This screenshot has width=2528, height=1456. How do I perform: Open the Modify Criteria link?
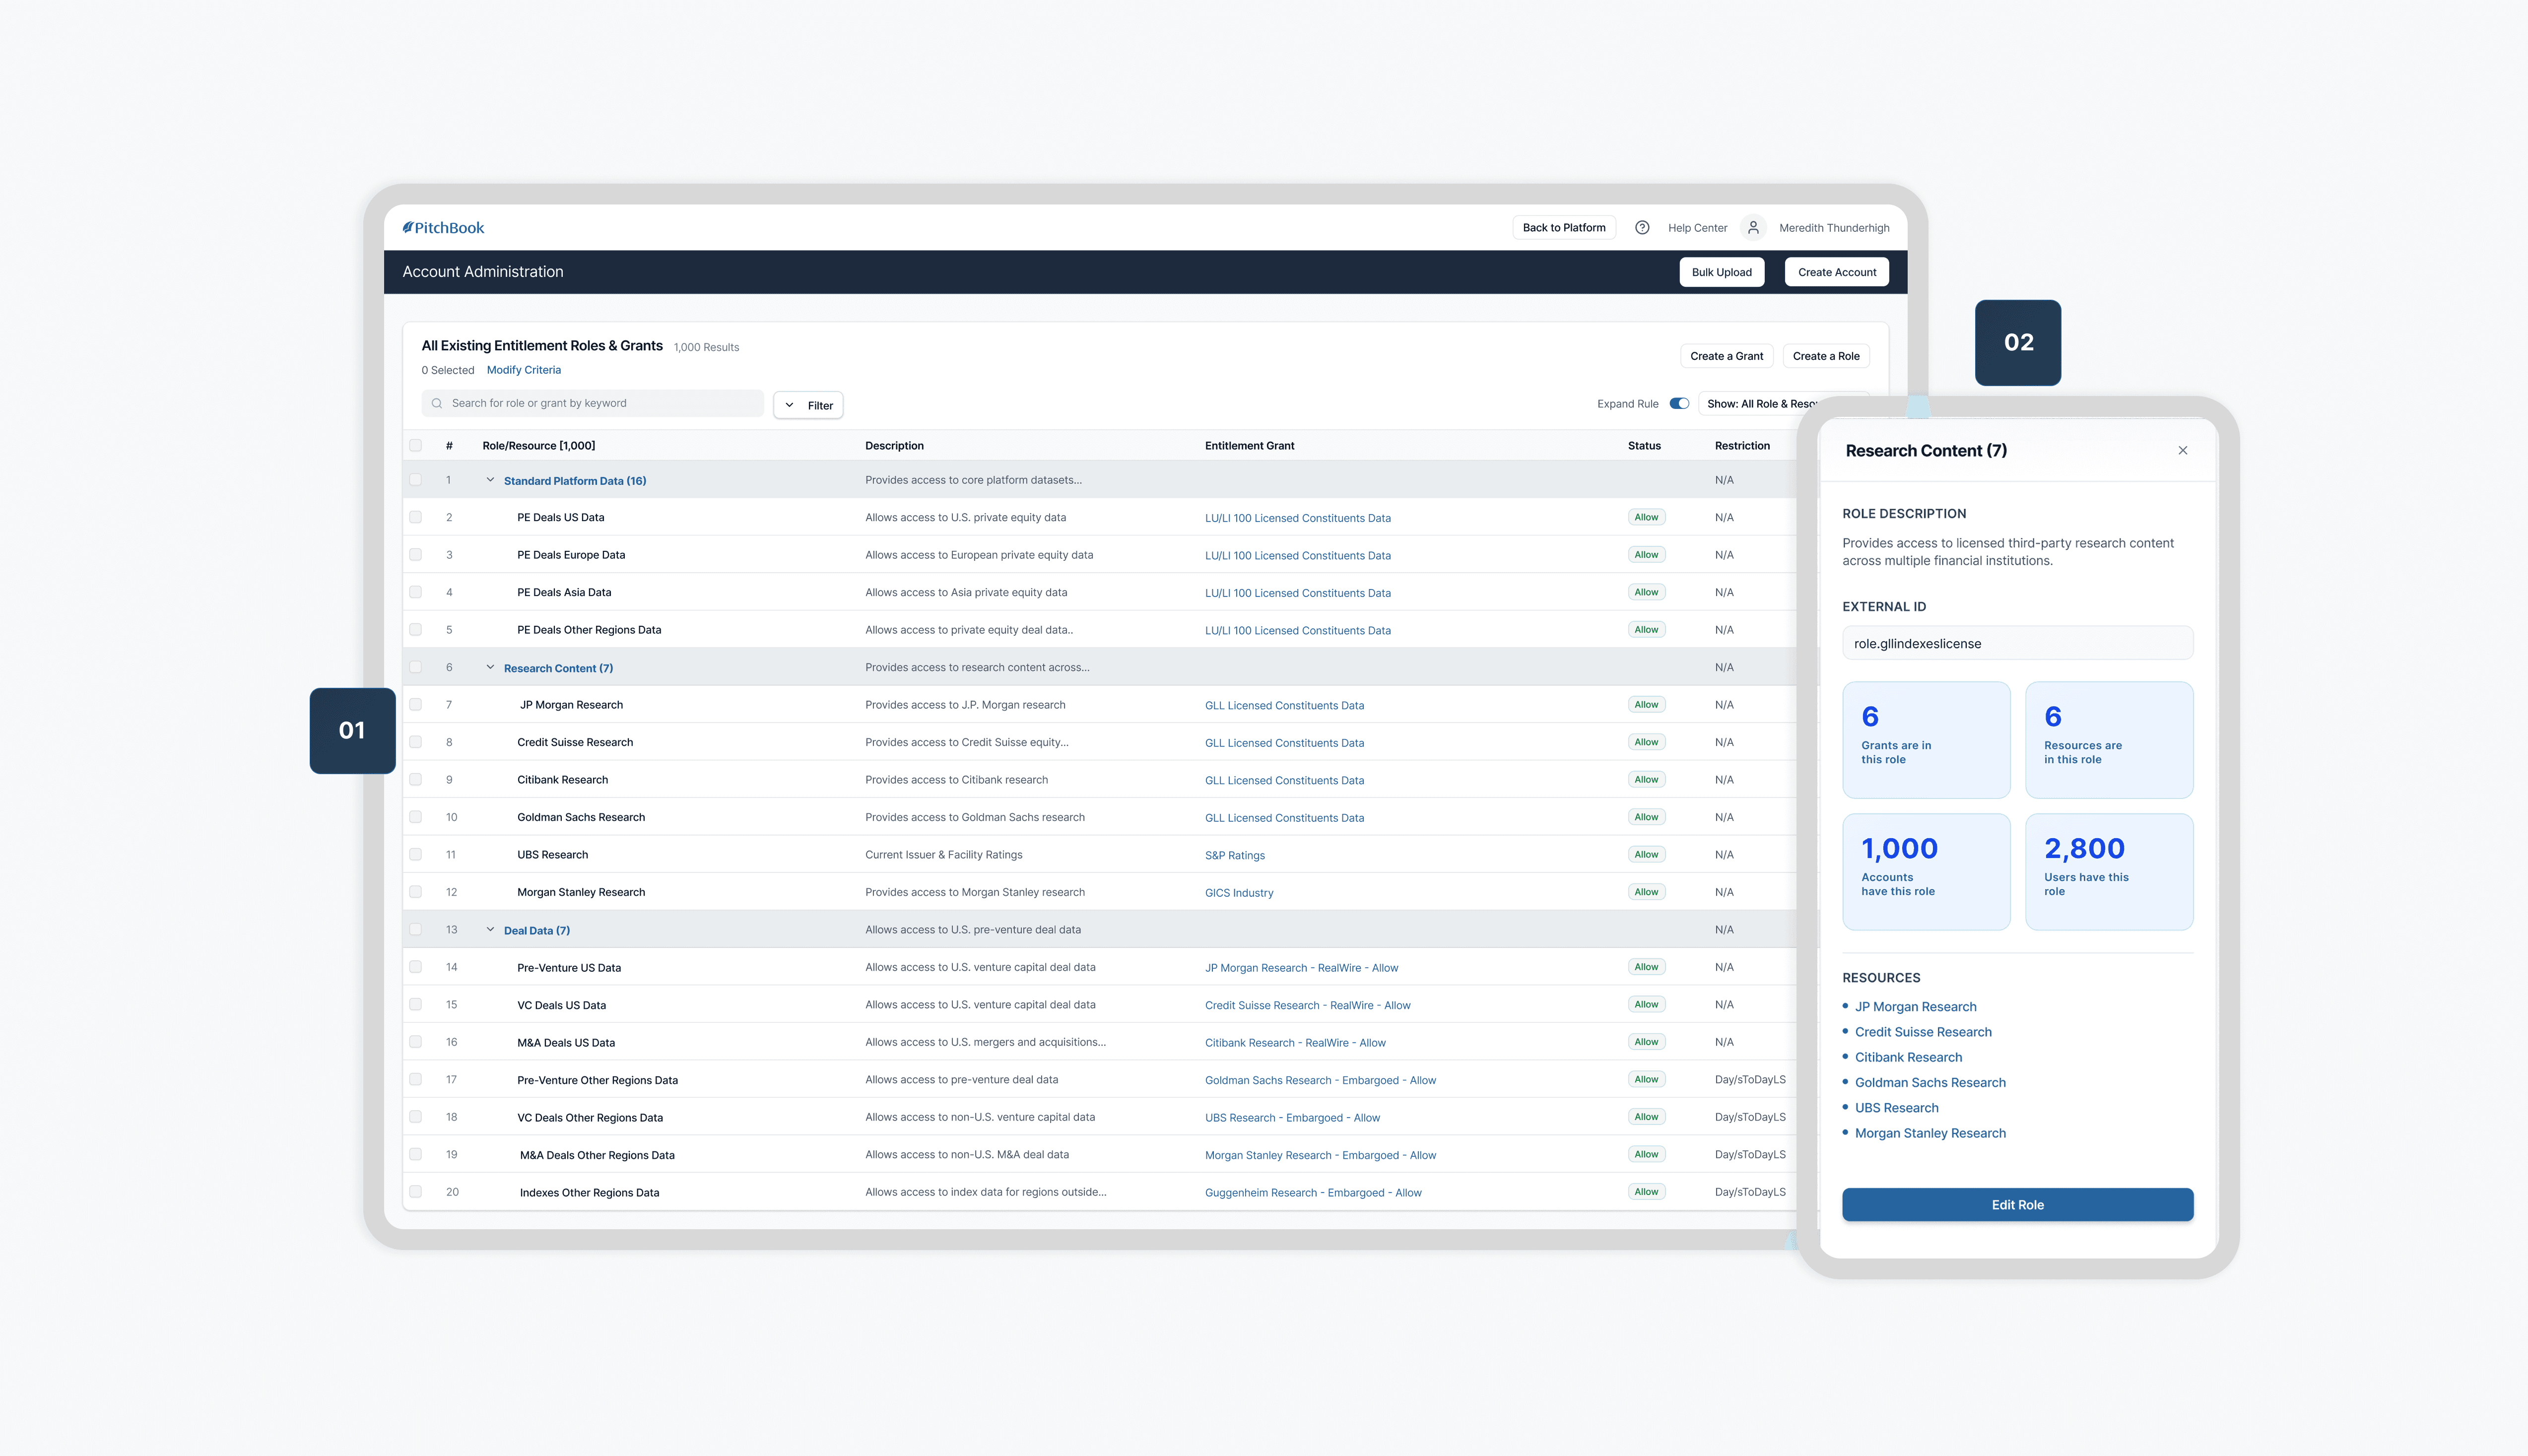click(523, 370)
